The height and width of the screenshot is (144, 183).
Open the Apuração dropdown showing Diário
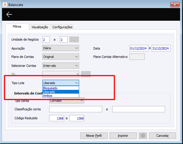61,48
